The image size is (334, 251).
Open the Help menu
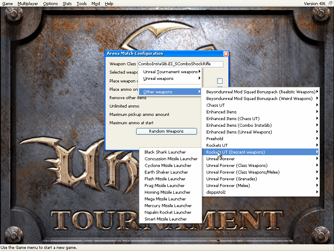tap(109, 3)
